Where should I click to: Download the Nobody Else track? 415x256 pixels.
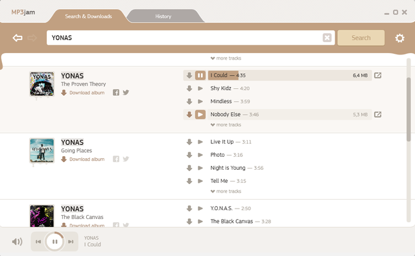tap(189, 115)
